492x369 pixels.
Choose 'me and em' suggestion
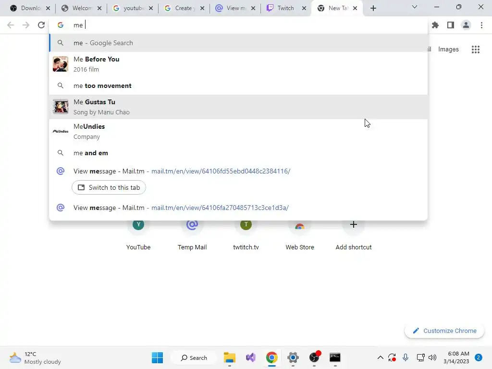(238, 153)
